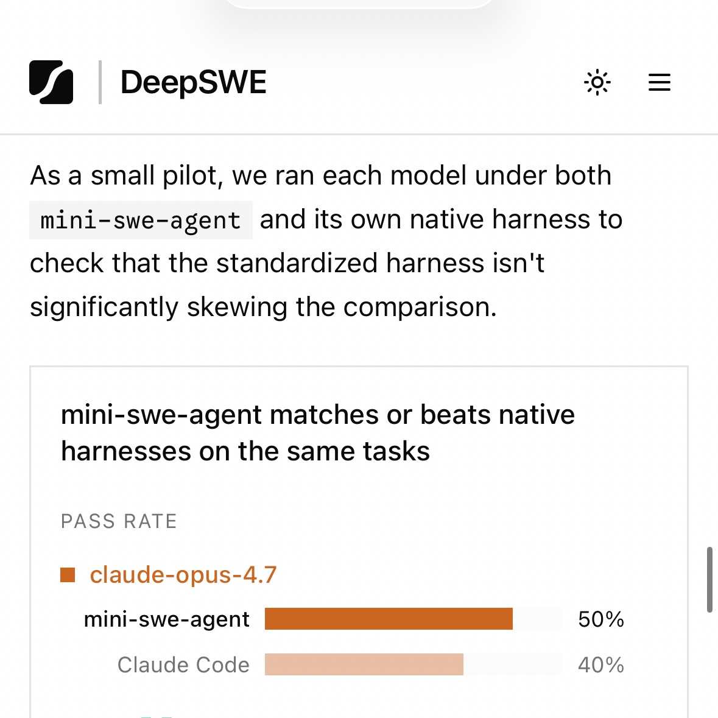
Task: Click the Claude Code row label
Action: coord(183,665)
